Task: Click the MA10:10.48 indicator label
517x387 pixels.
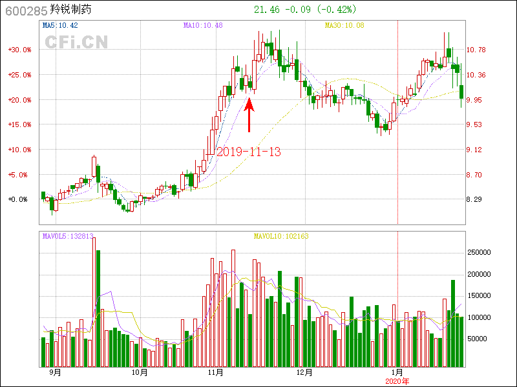Action: tap(202, 25)
